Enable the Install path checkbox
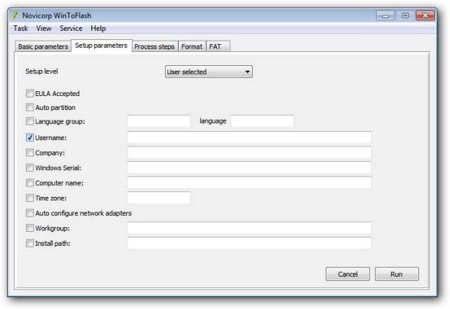This screenshot has height=309, width=450. click(30, 243)
